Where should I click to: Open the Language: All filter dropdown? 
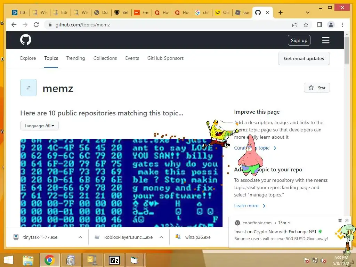click(x=39, y=126)
